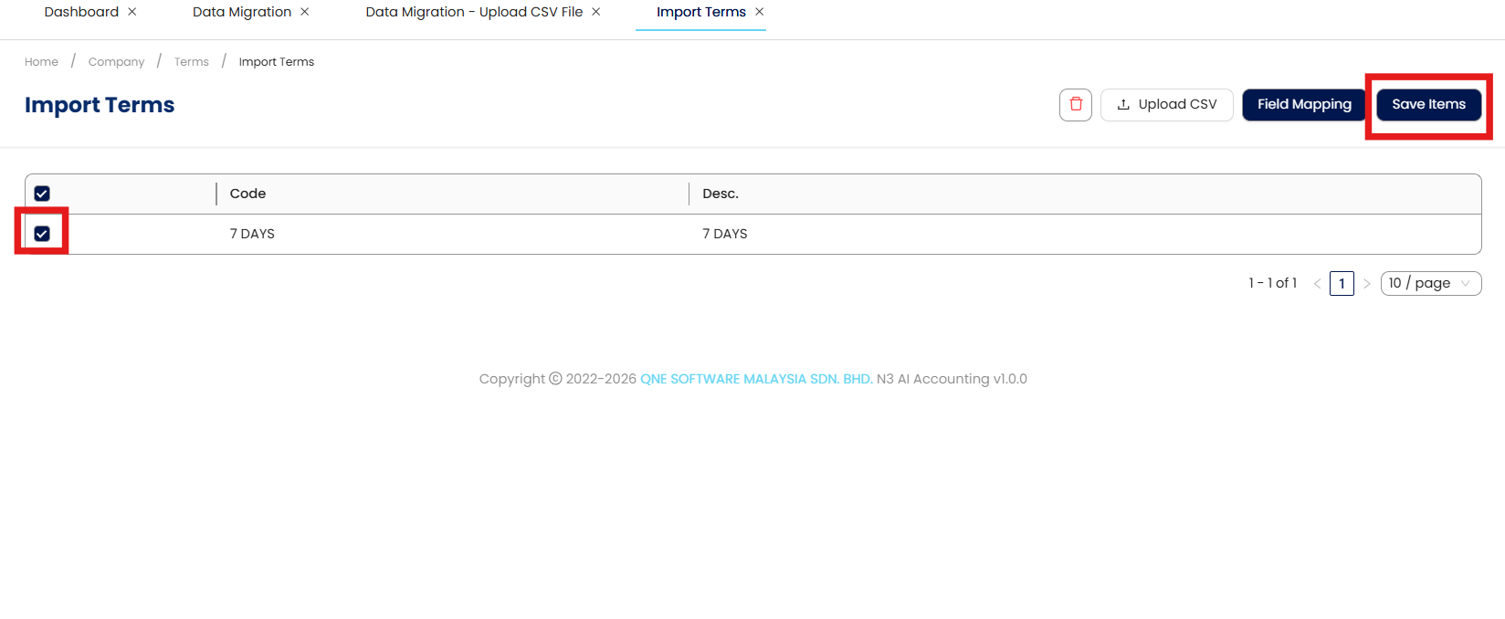Switch to the Data Migration tab
This screenshot has height=619, width=1505.
click(242, 12)
